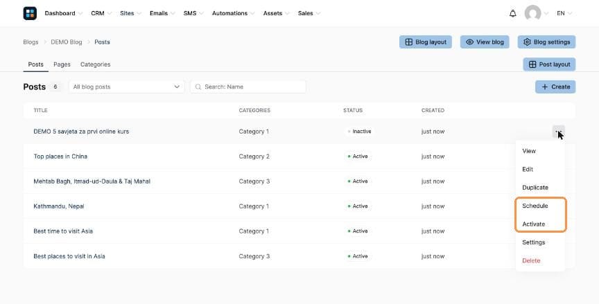599x304 pixels.
Task: Click Category 3 in Mehtab Bagh row
Action: tap(254, 181)
